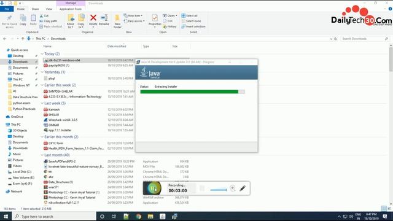
Task: Collapse the Earlier this week (2) group
Action: 42,85
